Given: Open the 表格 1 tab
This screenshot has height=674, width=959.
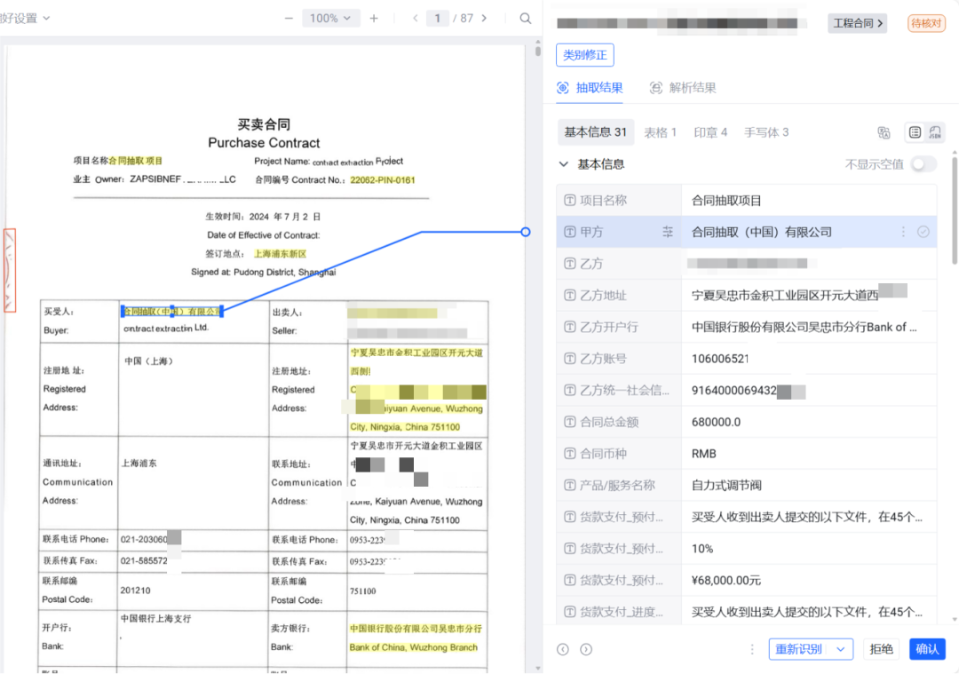Looking at the screenshot, I should click(x=660, y=132).
